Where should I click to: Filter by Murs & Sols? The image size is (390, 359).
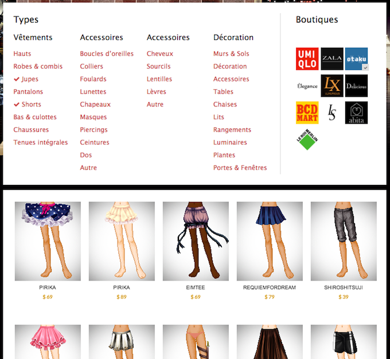[x=231, y=54]
